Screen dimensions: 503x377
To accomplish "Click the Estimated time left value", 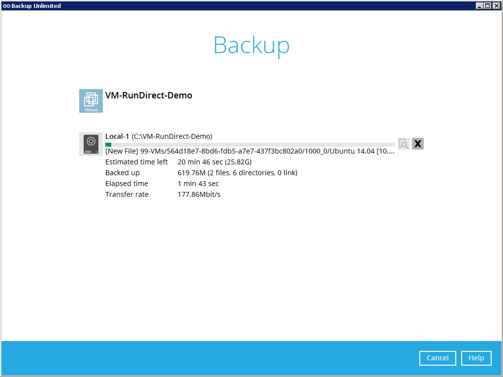I will pyautogui.click(x=214, y=162).
